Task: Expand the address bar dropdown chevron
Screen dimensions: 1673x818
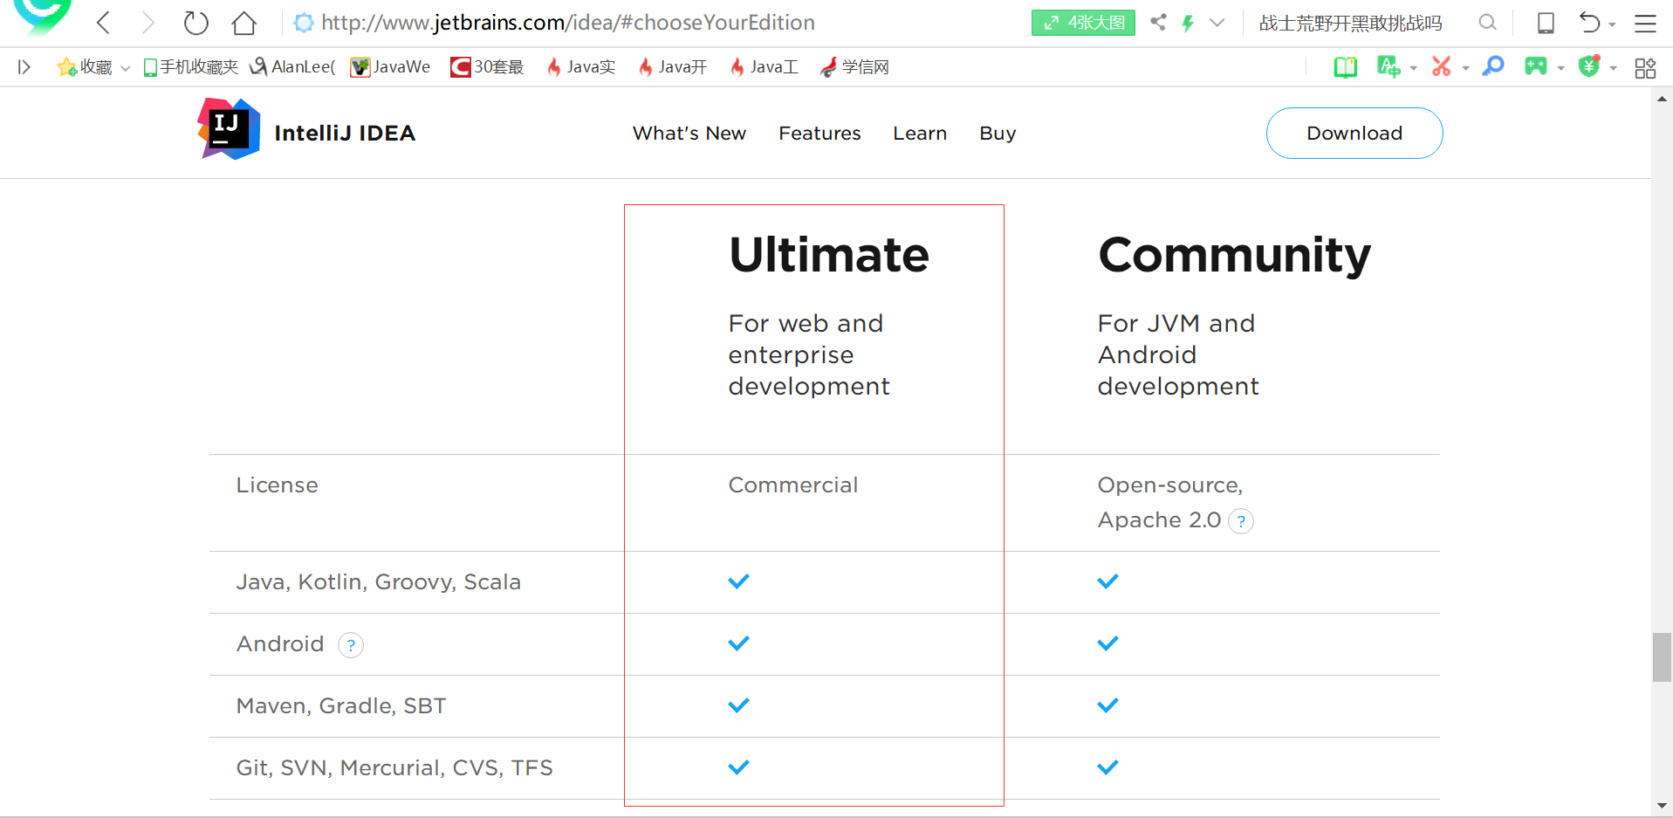Action: [x=1217, y=23]
